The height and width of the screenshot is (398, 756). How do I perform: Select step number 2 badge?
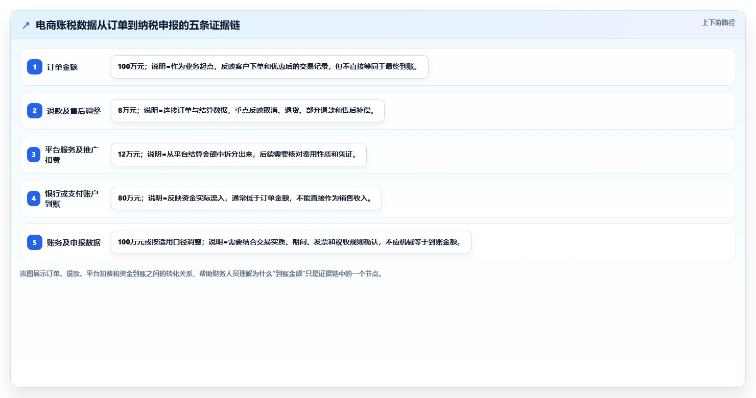click(35, 111)
